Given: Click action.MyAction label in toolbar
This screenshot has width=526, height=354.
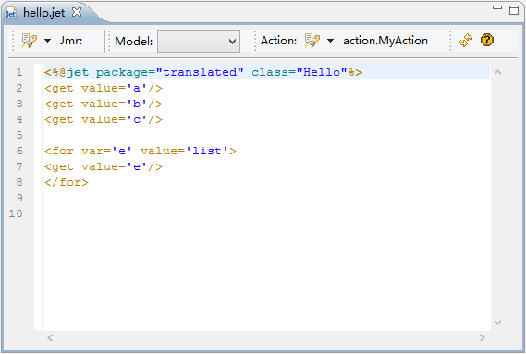Looking at the screenshot, I should pyautogui.click(x=385, y=41).
